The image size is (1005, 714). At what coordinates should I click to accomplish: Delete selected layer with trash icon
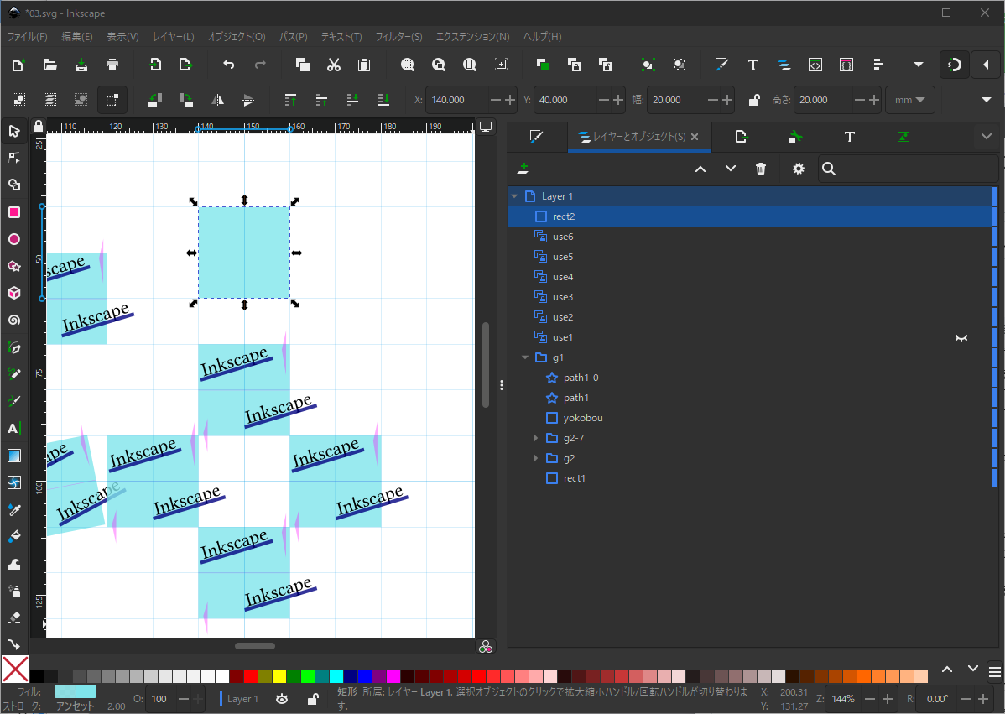pos(761,169)
